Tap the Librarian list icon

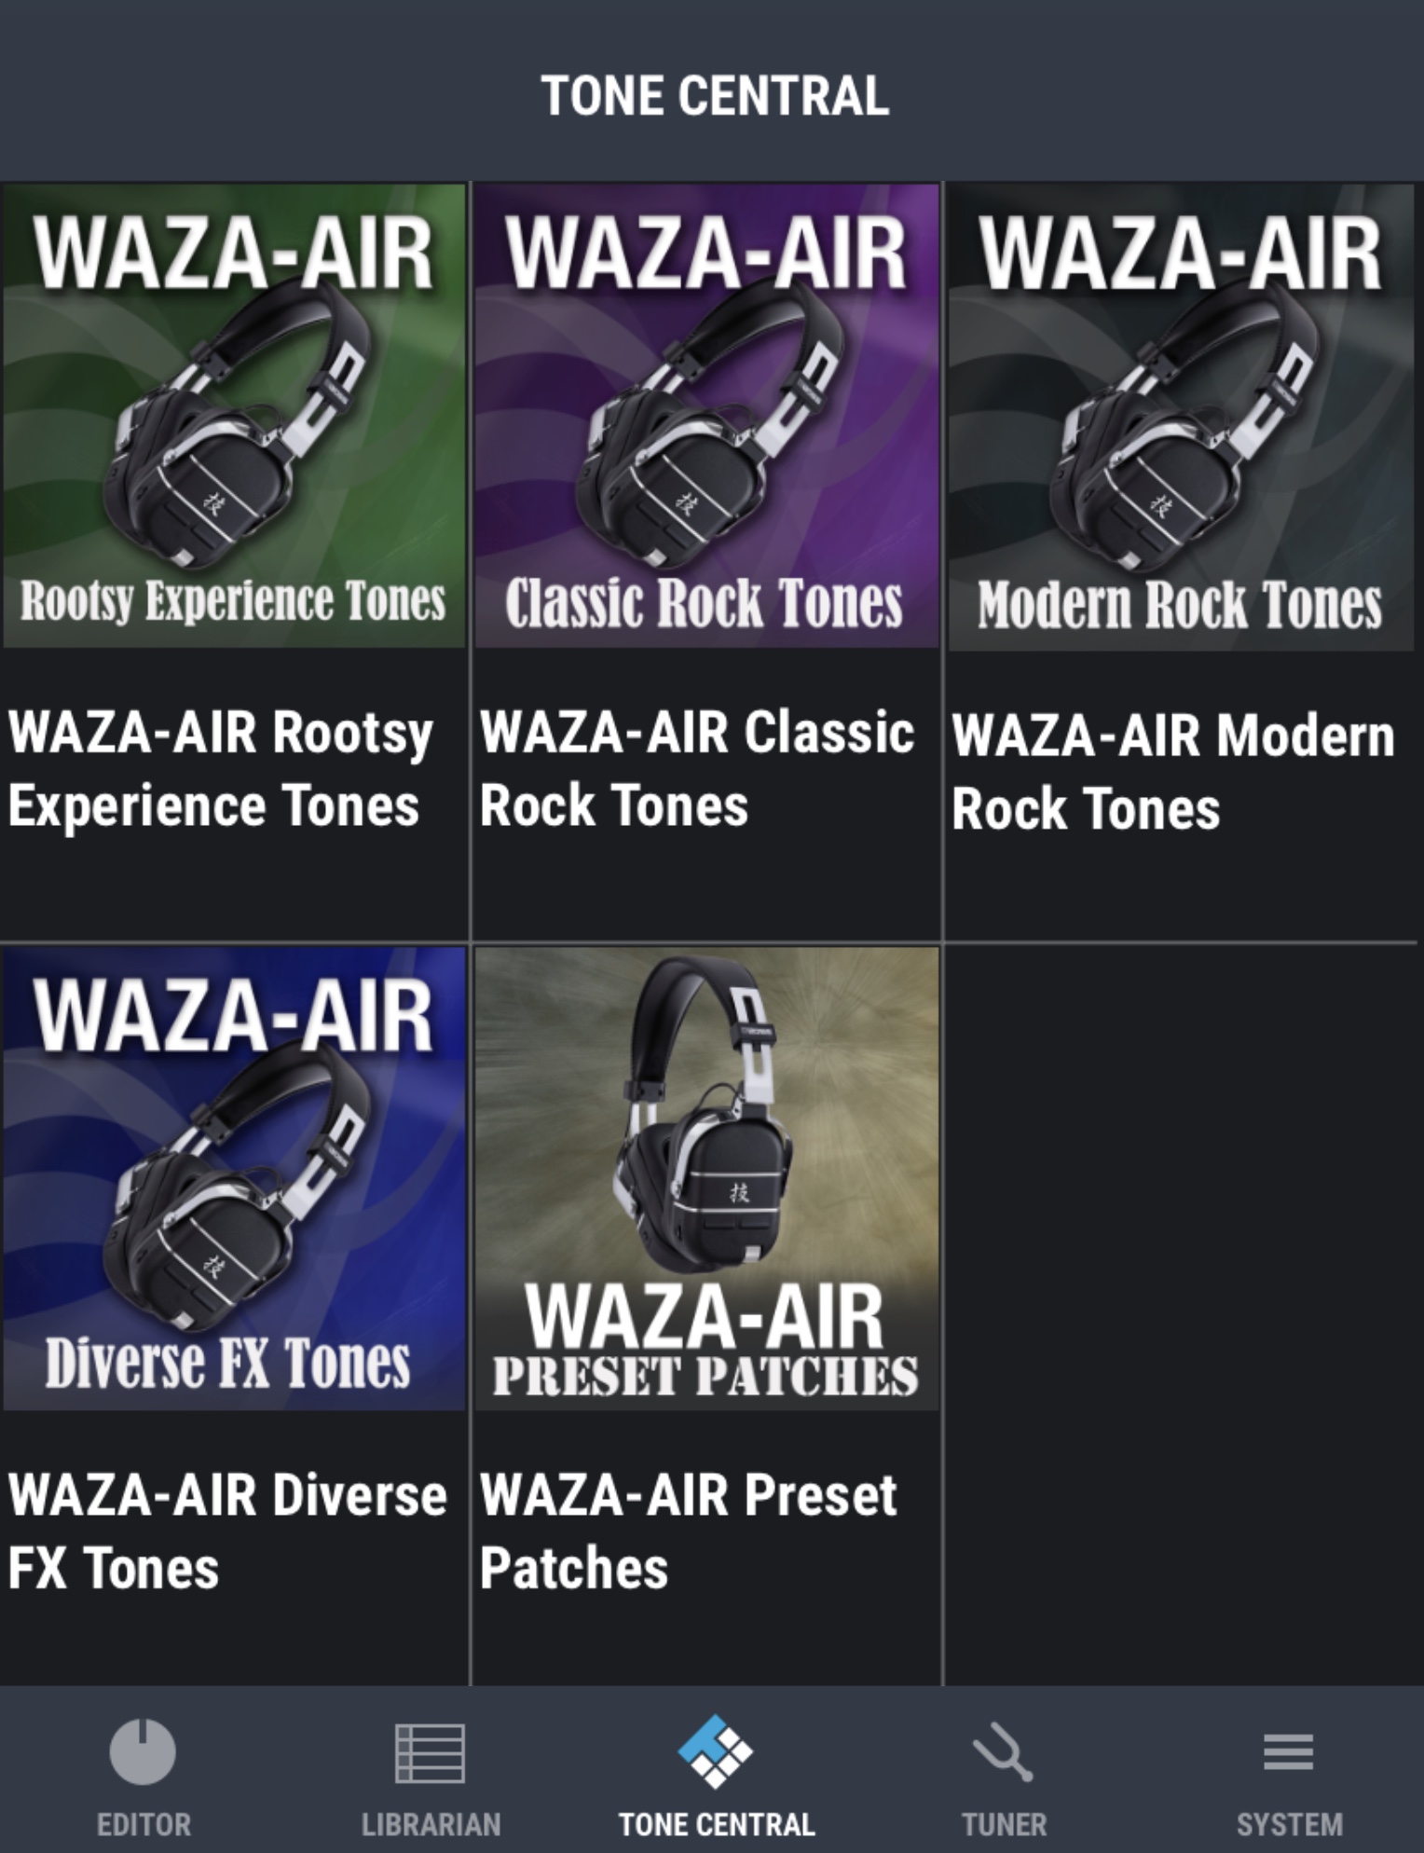click(x=430, y=1753)
